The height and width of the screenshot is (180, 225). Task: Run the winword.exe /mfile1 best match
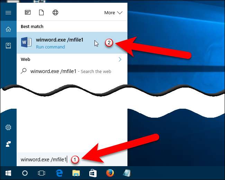pos(72,43)
